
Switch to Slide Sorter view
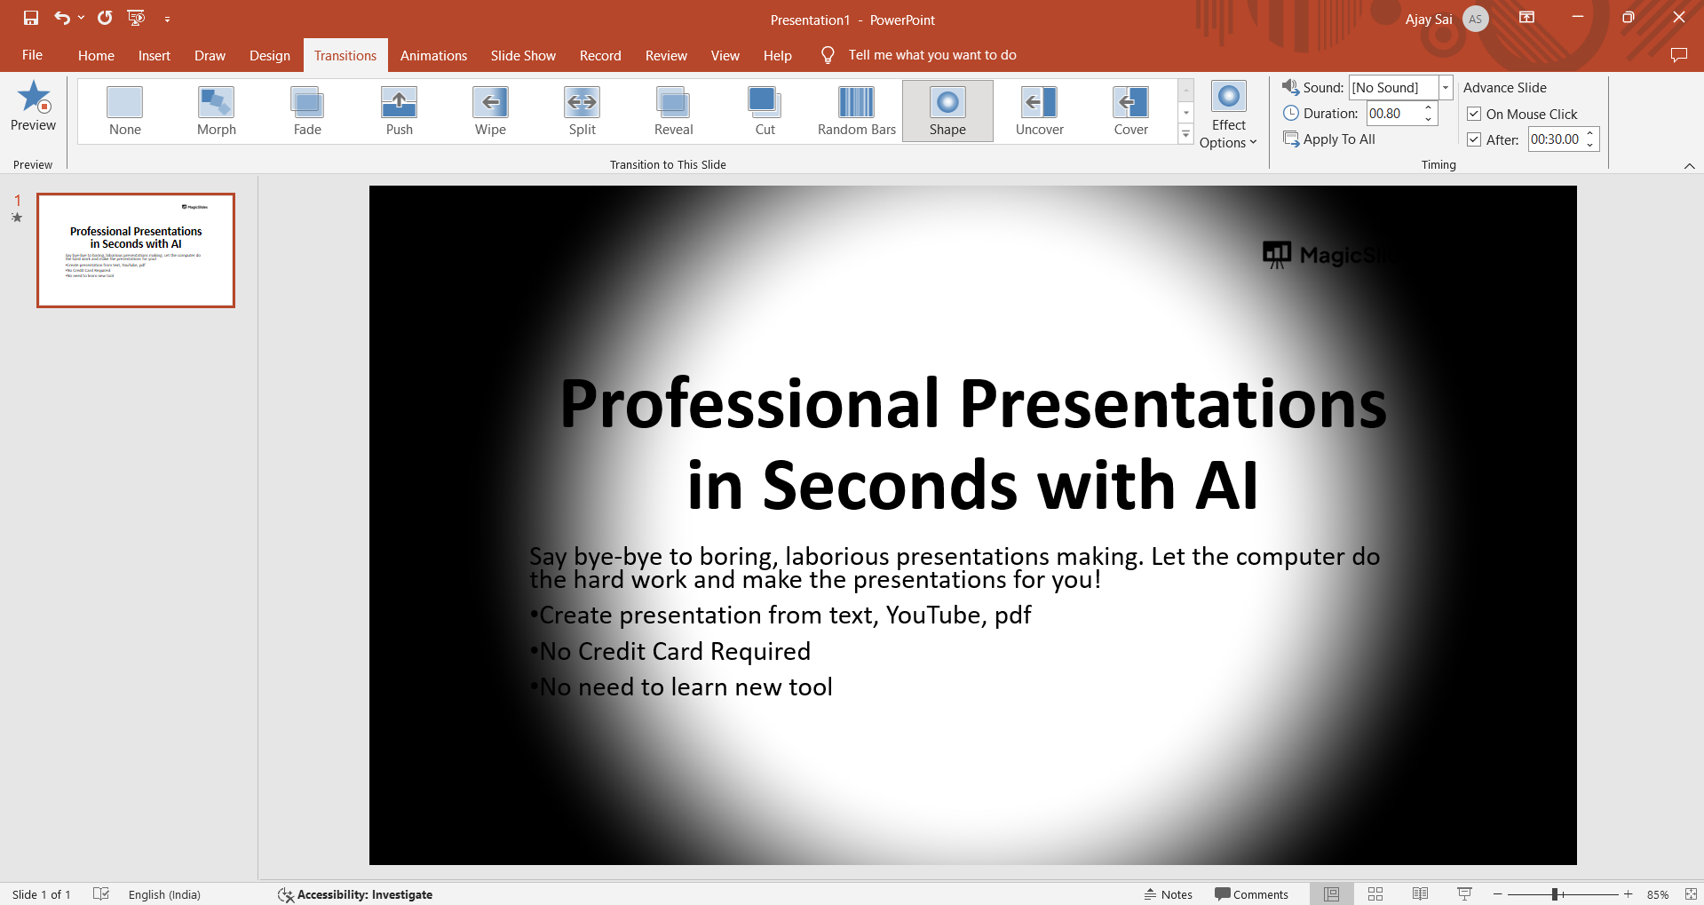click(1375, 894)
